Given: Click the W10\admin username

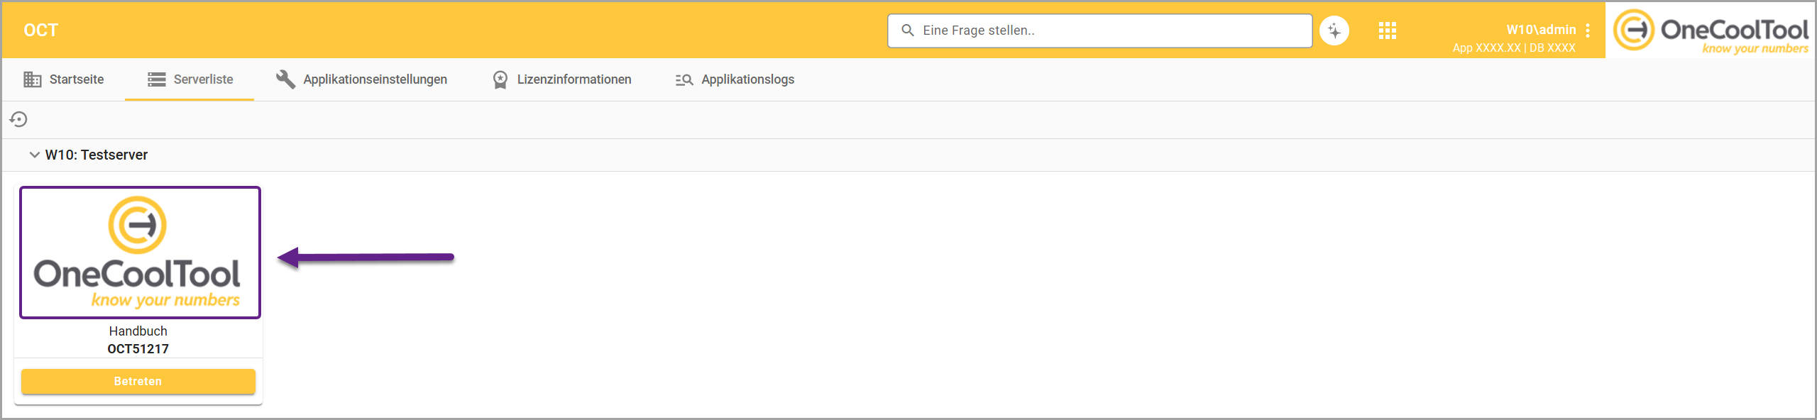Looking at the screenshot, I should 1541,29.
